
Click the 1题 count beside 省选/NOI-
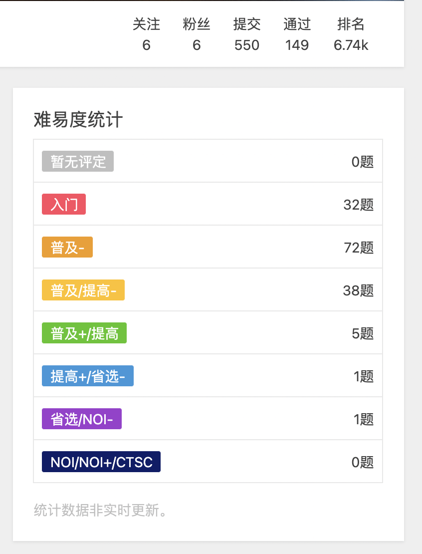point(364,419)
